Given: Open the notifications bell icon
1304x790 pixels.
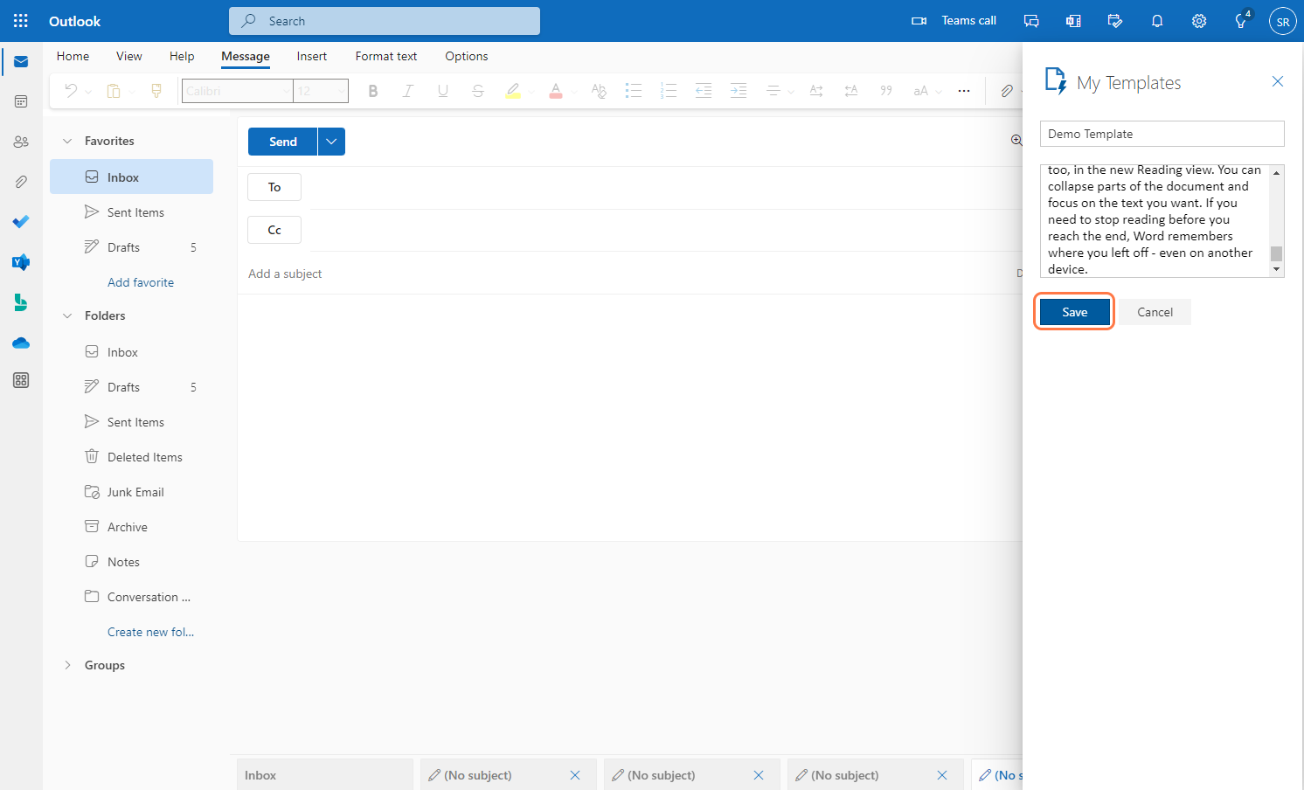Looking at the screenshot, I should click(x=1157, y=21).
